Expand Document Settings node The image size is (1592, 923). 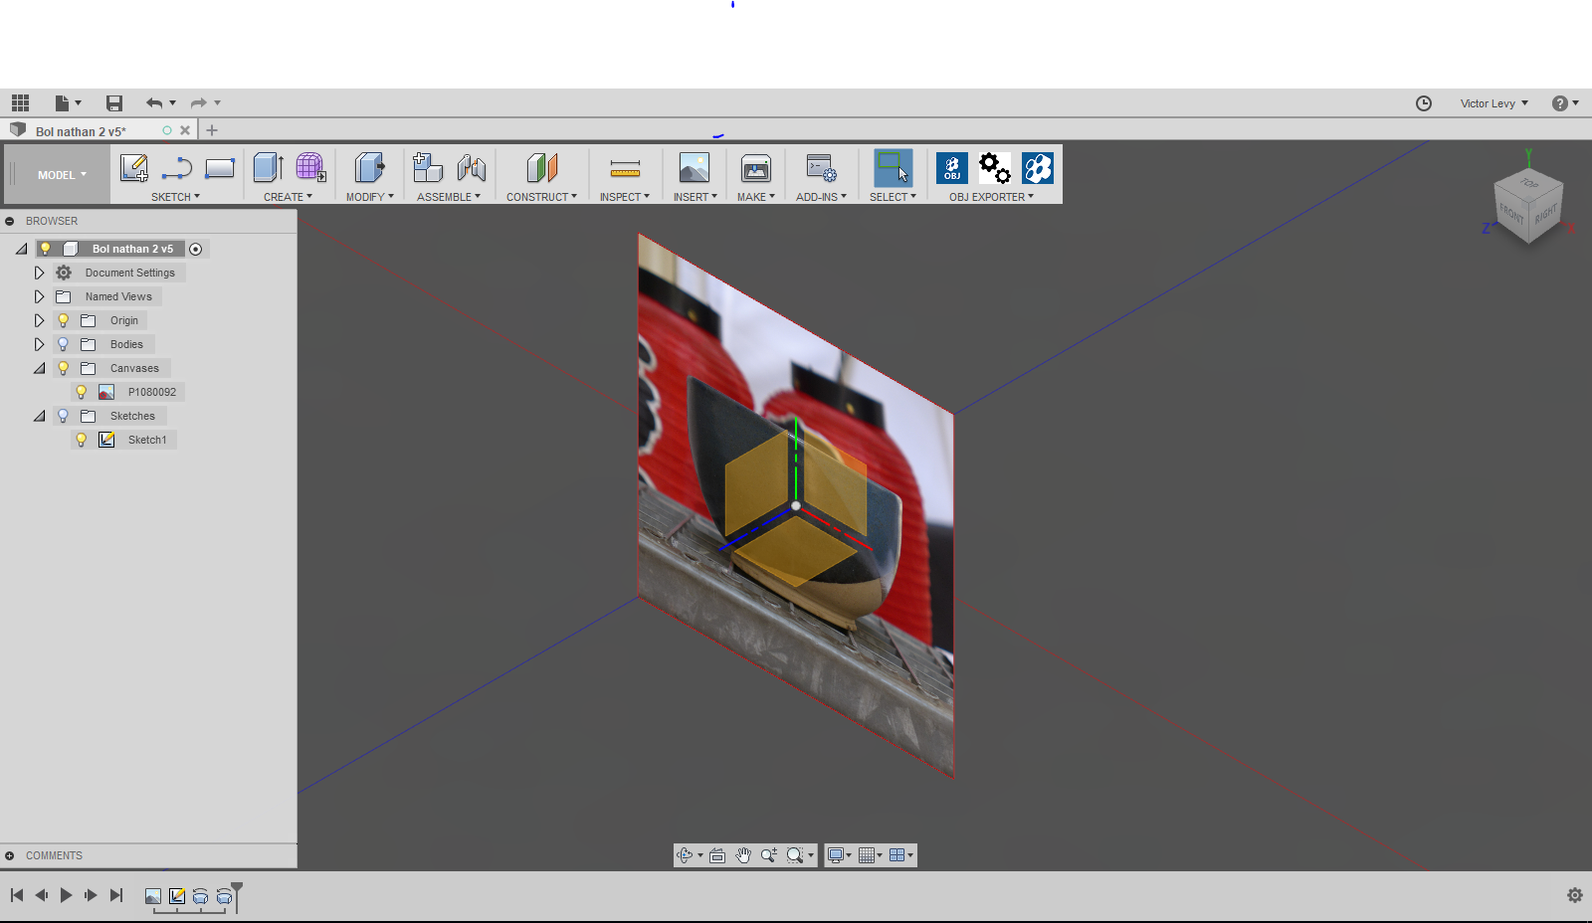click(x=39, y=273)
